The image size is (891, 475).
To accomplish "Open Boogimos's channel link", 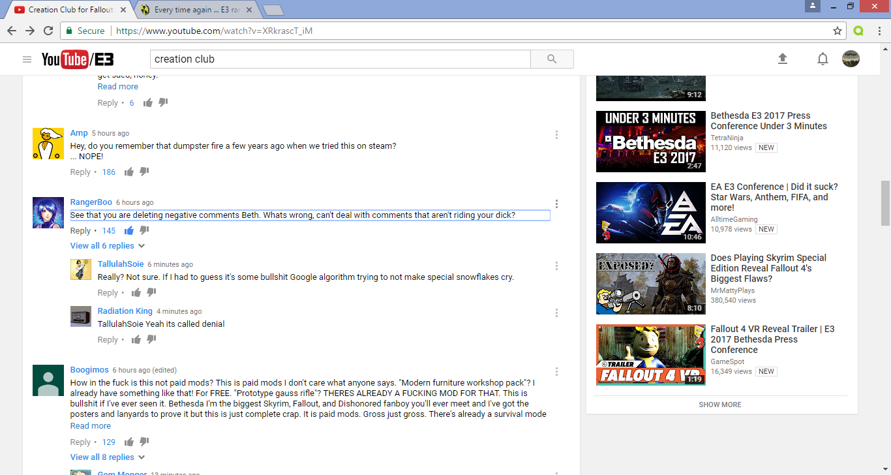I will pyautogui.click(x=89, y=370).
